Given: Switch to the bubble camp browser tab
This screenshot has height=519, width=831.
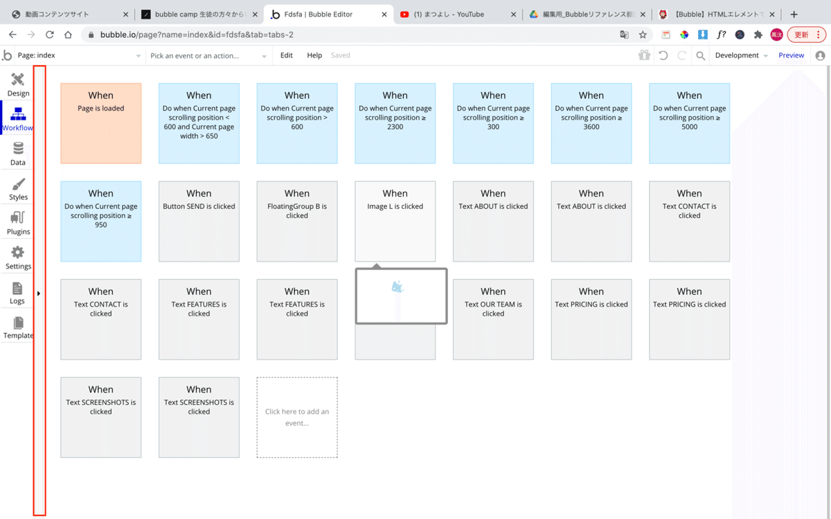Looking at the screenshot, I should point(199,14).
